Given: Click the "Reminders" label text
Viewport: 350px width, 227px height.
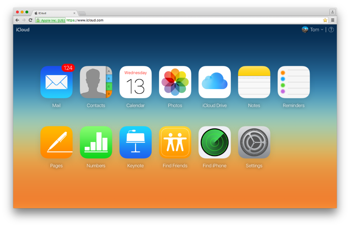Looking at the screenshot, I should click(294, 105).
